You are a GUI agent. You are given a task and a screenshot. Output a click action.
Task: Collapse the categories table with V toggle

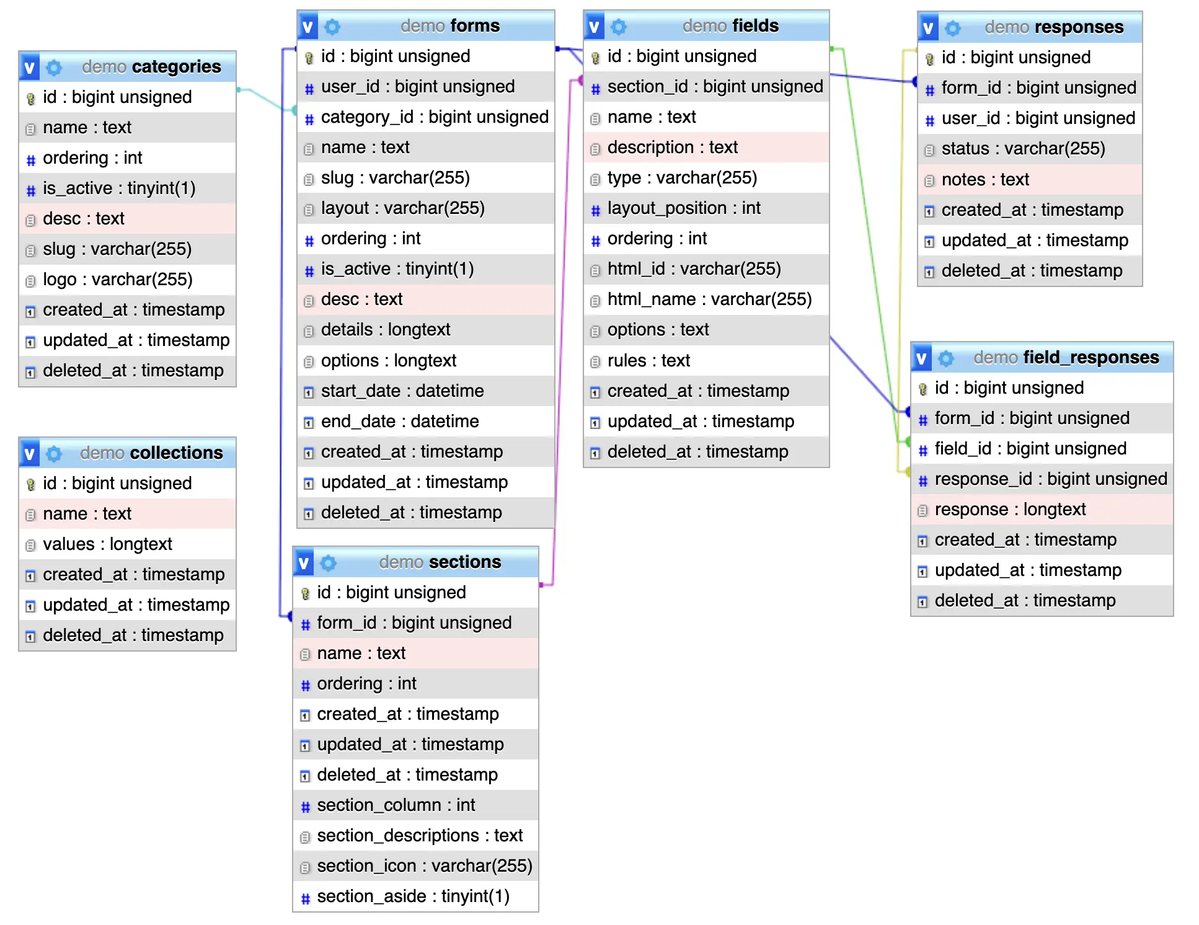pyautogui.click(x=30, y=67)
